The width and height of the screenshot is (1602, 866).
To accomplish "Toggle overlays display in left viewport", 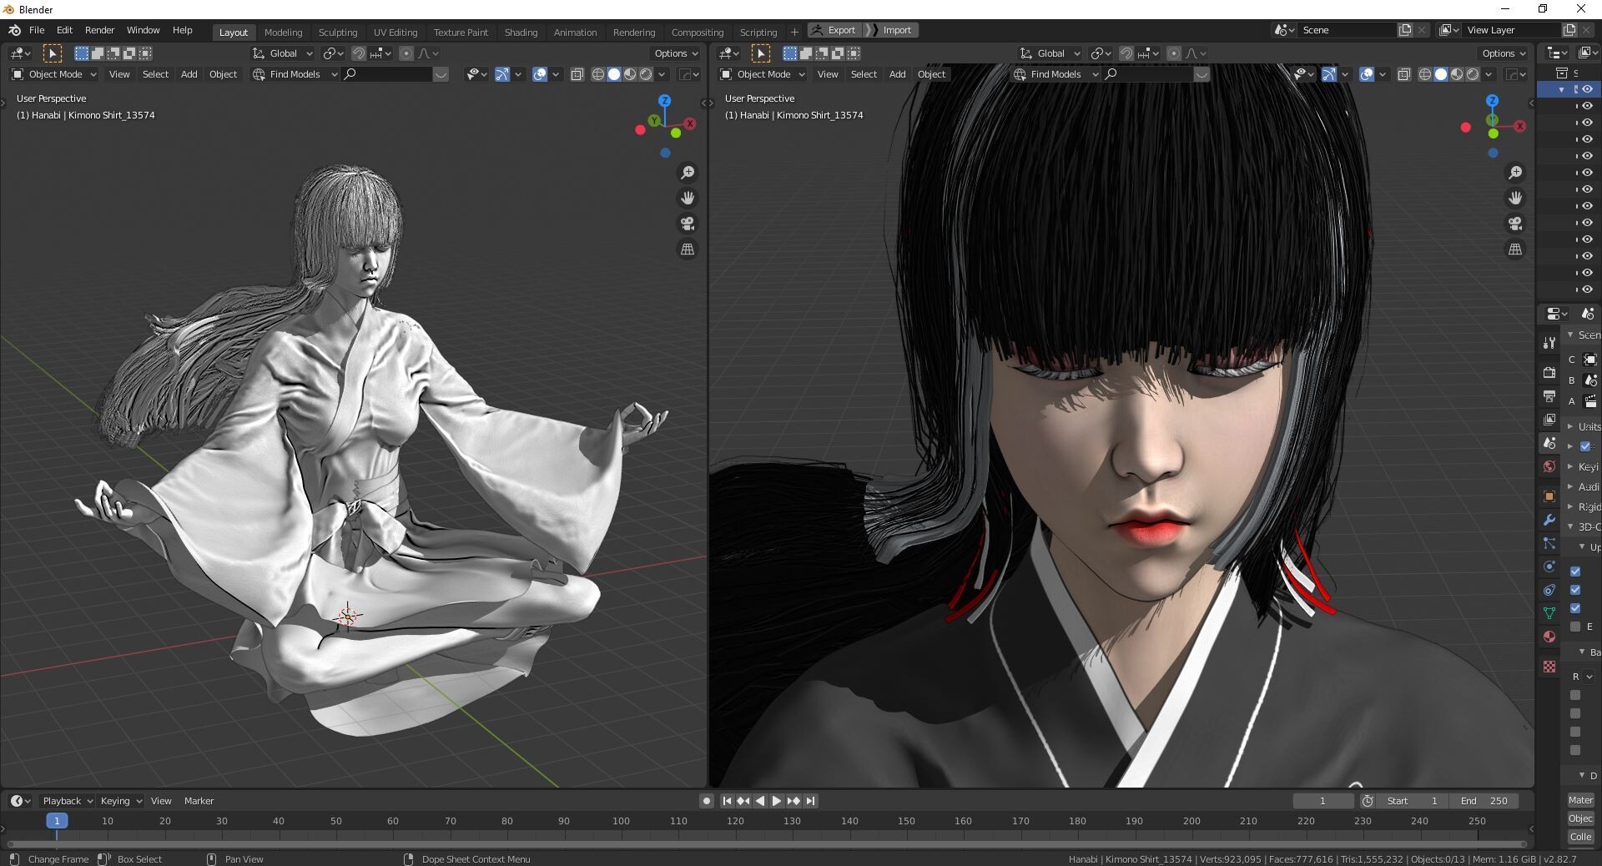I will point(539,74).
